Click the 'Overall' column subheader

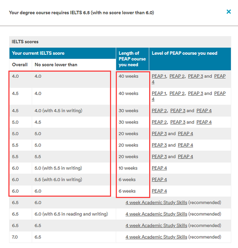20,65
